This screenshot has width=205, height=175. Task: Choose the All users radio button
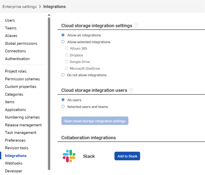tap(63, 100)
